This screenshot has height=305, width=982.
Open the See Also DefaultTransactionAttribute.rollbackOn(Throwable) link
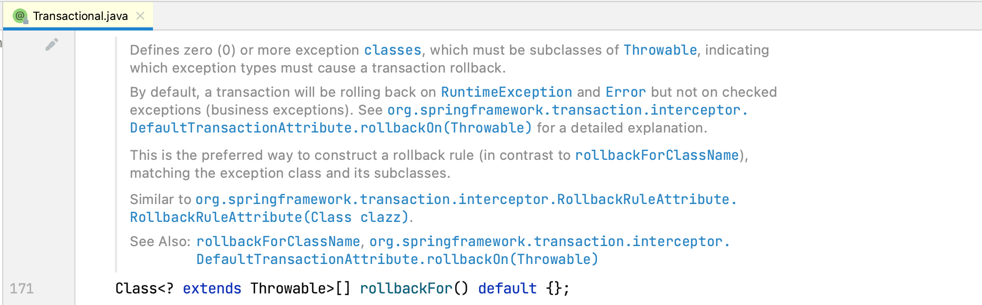pyautogui.click(x=397, y=259)
